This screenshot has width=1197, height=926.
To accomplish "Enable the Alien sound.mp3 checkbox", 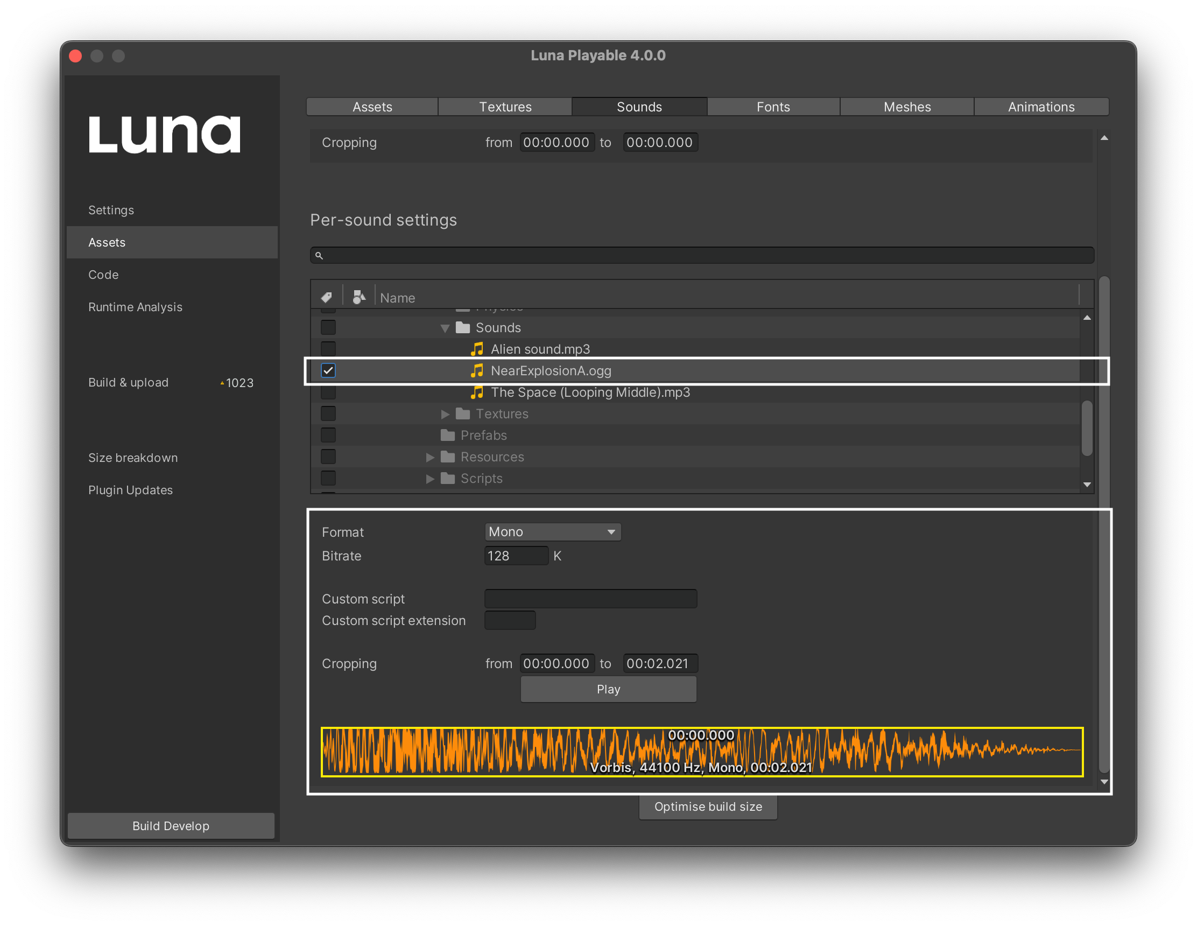I will tap(328, 349).
